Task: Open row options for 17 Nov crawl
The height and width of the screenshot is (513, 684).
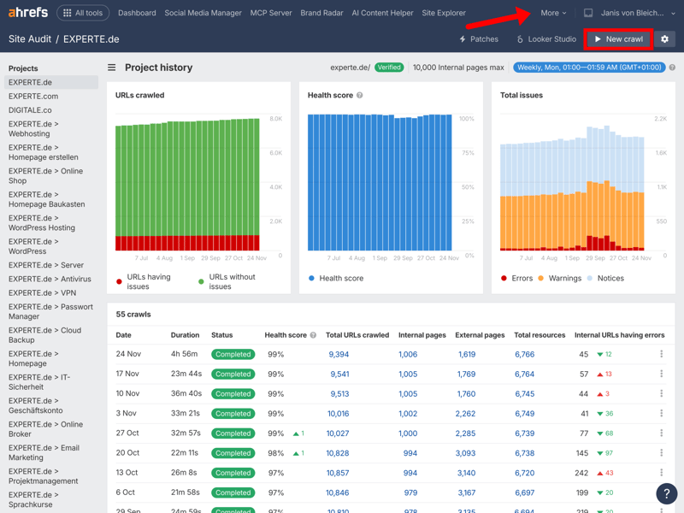Action: 661,374
